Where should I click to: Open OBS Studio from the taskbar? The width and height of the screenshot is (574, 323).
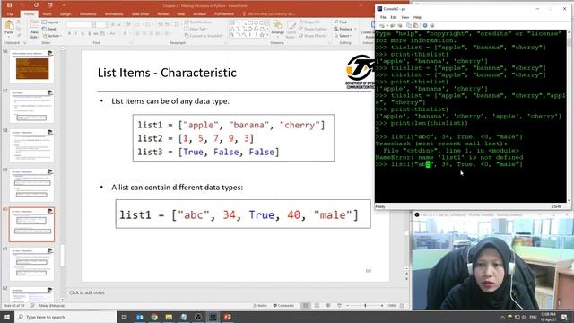point(198,317)
